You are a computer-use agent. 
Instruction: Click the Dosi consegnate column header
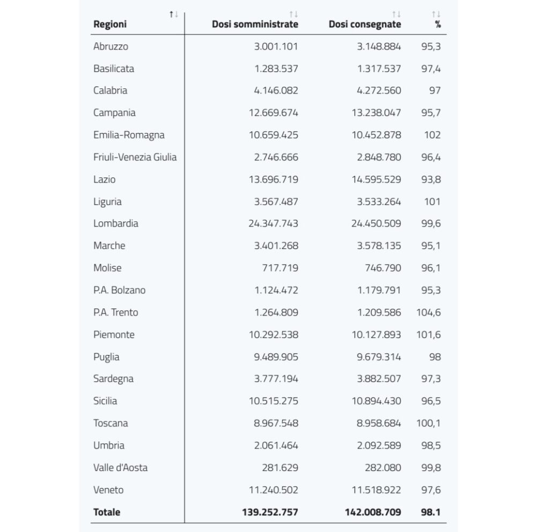coord(365,24)
